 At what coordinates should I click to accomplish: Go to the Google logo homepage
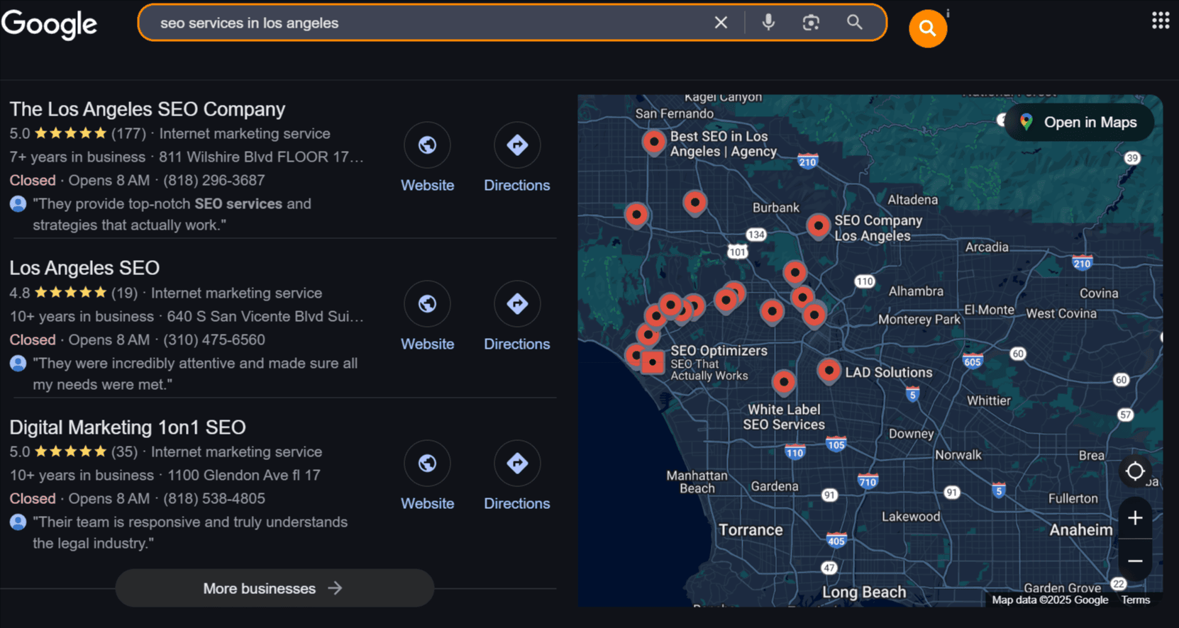coord(50,24)
